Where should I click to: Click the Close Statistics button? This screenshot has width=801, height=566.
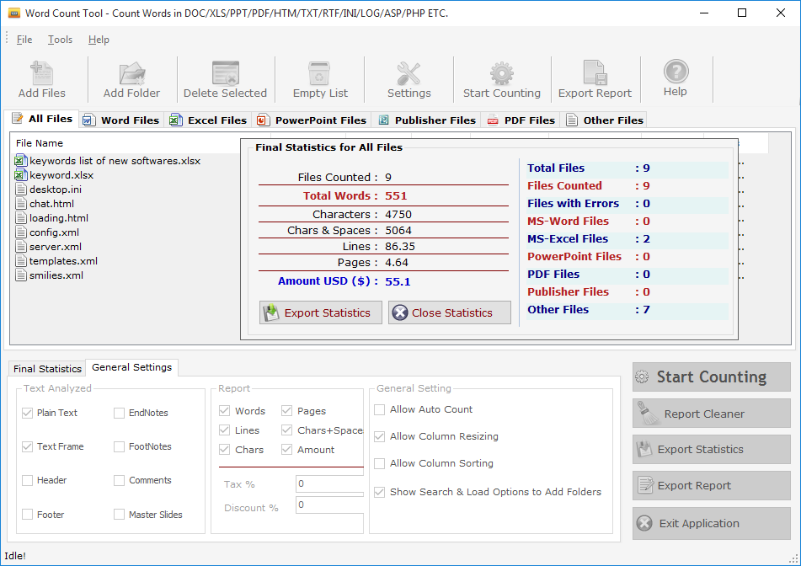point(450,312)
